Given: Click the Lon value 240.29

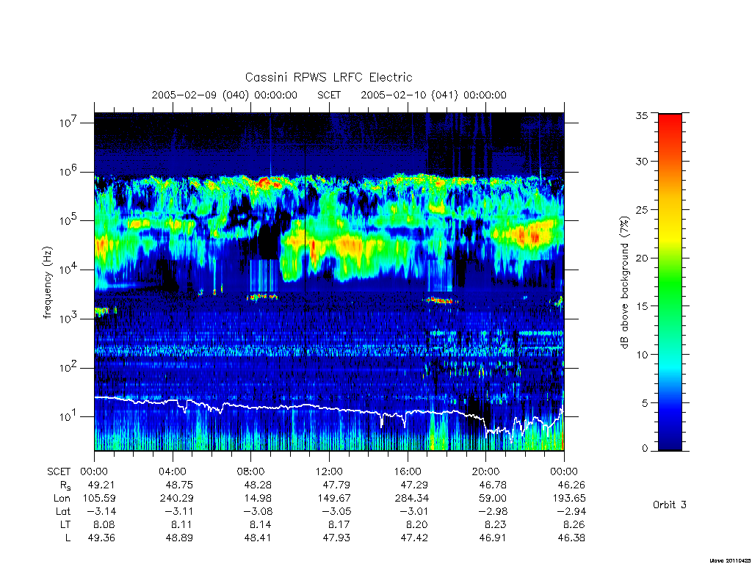Looking at the screenshot, I should (x=176, y=499).
